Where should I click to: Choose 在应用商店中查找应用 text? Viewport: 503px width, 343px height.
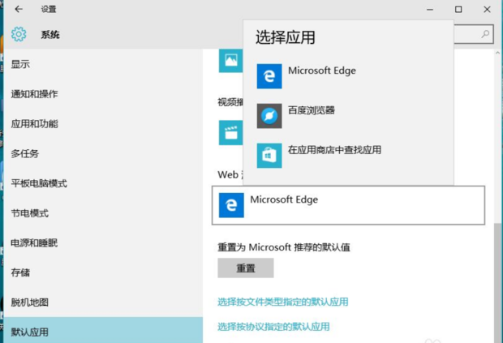334,150
